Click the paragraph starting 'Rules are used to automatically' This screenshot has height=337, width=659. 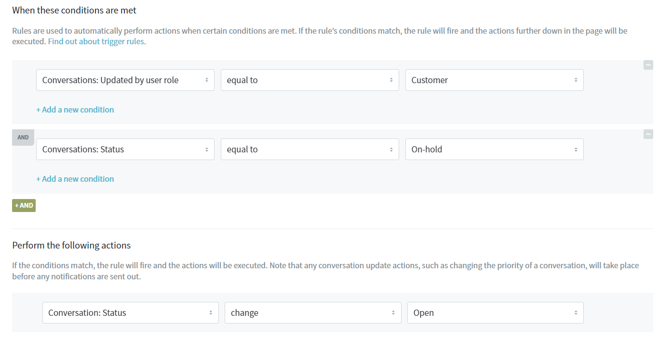click(x=318, y=31)
